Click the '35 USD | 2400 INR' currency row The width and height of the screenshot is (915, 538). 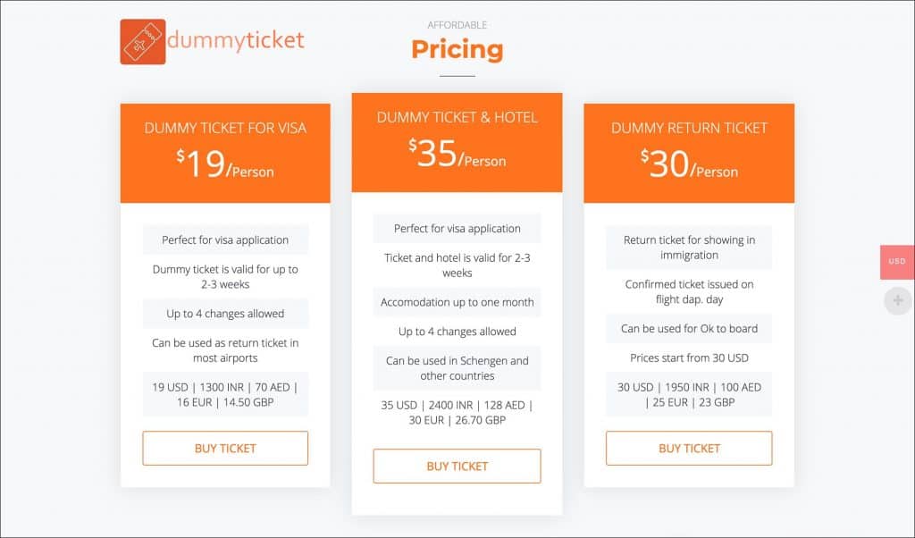(457, 413)
